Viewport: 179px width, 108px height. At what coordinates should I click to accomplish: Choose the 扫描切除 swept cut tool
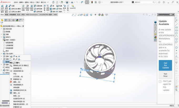38,6
